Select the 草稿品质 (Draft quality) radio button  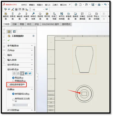tap(13, 81)
